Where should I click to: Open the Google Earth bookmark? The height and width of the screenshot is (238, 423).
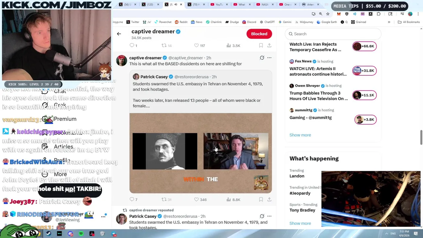327,22
